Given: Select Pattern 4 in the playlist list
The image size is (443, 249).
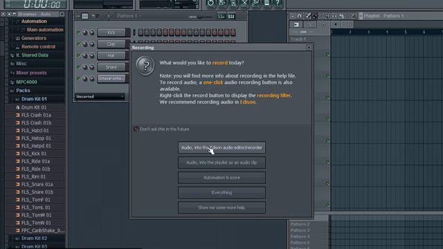Looking at the screenshot, I should tap(300, 237).
